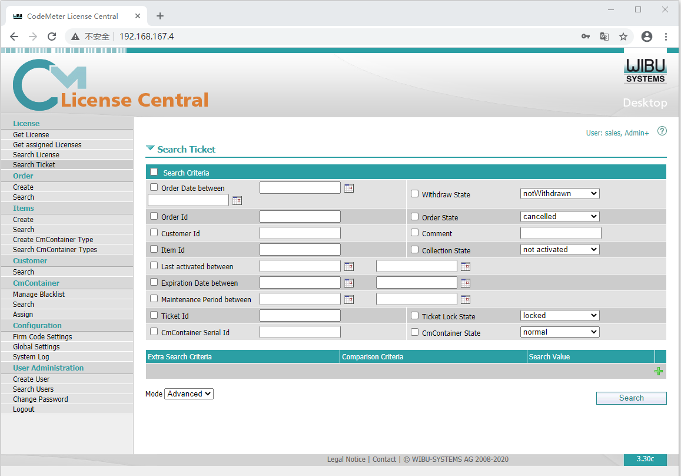Image resolution: width=681 pixels, height=476 pixels.
Task: Open first calendar for Maintenance Period between
Action: click(349, 299)
